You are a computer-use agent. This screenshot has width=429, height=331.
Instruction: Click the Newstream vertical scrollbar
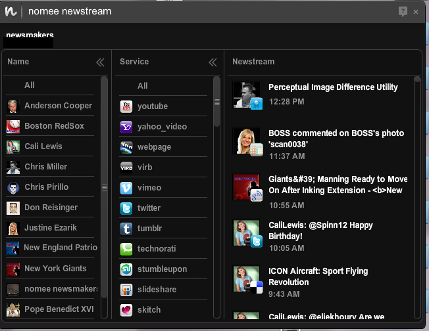point(417,197)
